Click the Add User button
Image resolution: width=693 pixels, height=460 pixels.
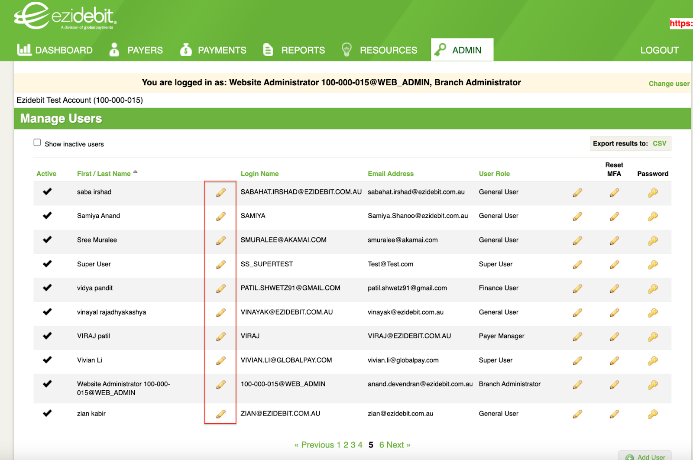[x=645, y=456]
